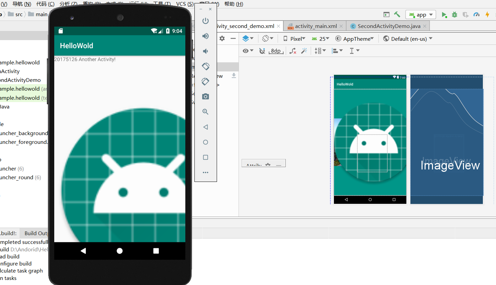Click the Apply Changes lightning bolt icon
Viewport: 496px width, 285px height.
coord(487,14)
